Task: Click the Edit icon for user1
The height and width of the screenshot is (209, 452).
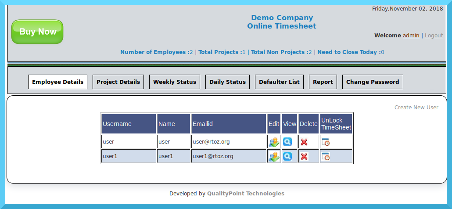Action: tap(274, 157)
